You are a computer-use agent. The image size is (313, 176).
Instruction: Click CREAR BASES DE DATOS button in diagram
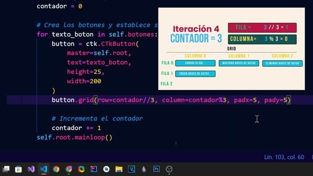point(196,74)
